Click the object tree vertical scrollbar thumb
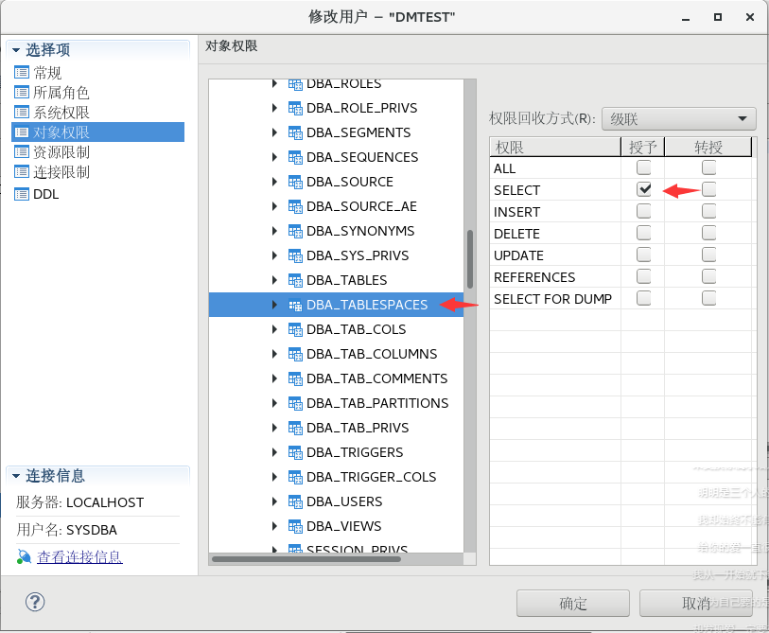The width and height of the screenshot is (769, 633). tap(470, 259)
